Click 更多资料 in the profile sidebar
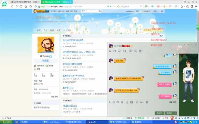This screenshot has height=124, width=199. (54, 97)
